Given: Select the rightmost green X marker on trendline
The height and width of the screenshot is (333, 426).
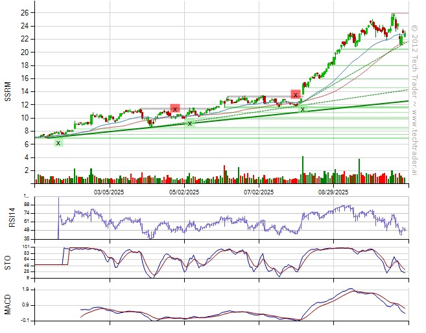Looking at the screenshot, I should click(x=302, y=109).
